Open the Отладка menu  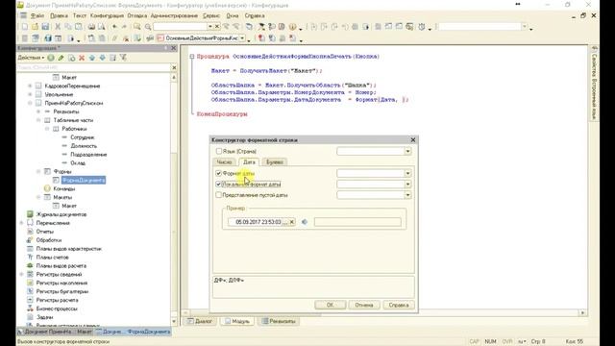136,15
